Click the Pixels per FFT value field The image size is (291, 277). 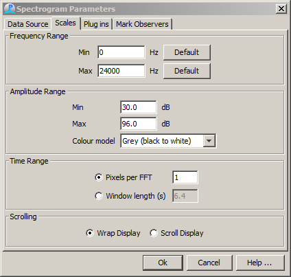pyautogui.click(x=185, y=177)
